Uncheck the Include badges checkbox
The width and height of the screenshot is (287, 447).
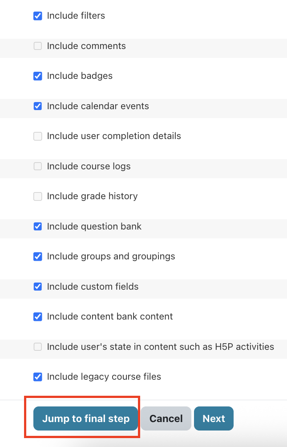38,76
